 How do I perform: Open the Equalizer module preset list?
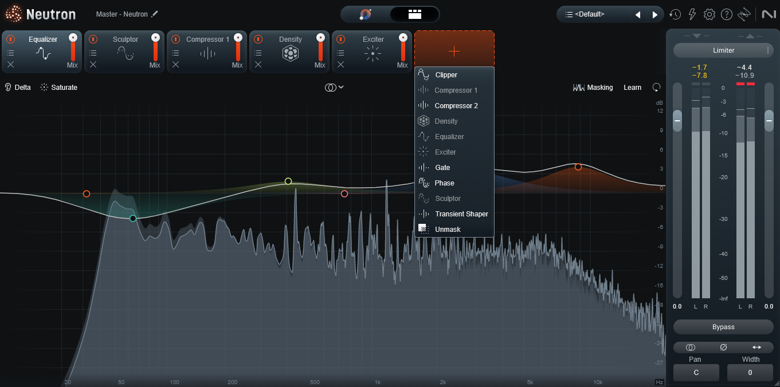(10, 53)
